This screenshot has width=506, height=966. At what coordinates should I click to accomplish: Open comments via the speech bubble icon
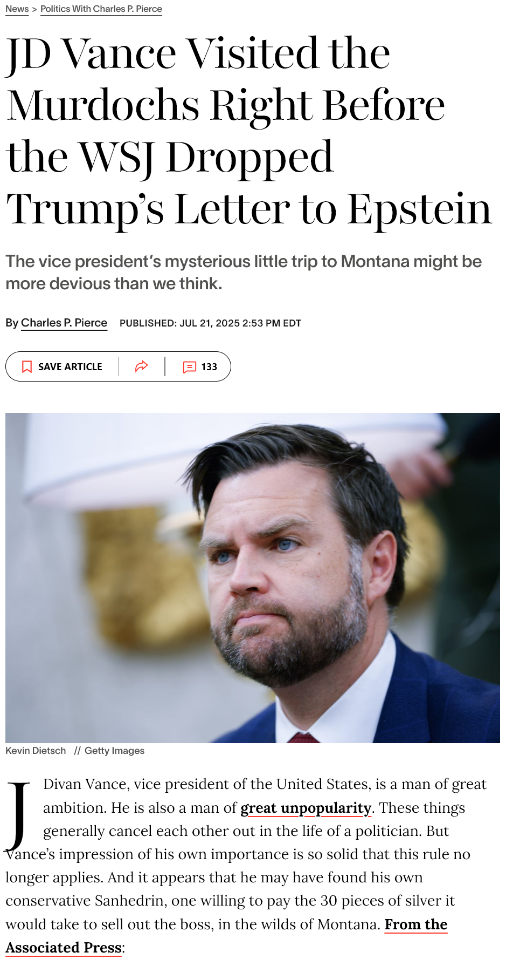[x=189, y=367]
